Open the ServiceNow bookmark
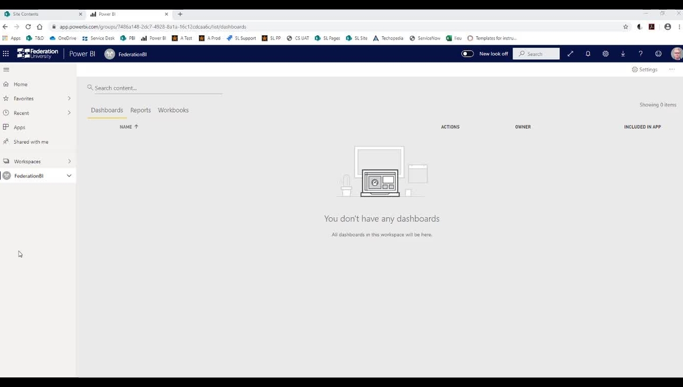Image resolution: width=683 pixels, height=387 pixels. click(x=425, y=38)
